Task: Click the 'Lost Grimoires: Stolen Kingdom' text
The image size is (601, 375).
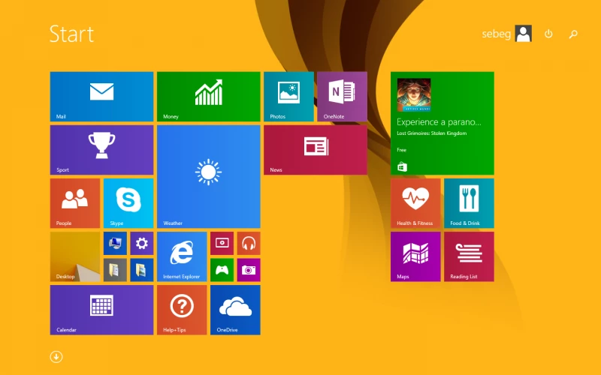Action: click(431, 133)
